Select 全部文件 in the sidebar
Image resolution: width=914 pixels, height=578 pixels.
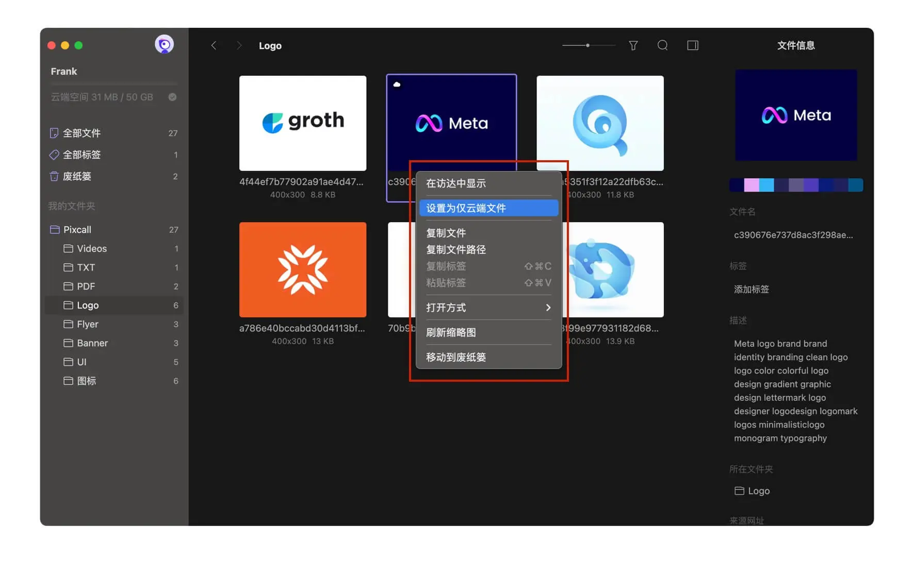pyautogui.click(x=113, y=133)
